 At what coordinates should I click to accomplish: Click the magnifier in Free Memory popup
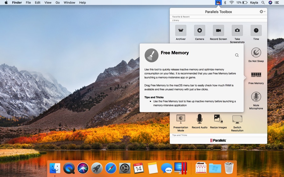tap(237, 55)
